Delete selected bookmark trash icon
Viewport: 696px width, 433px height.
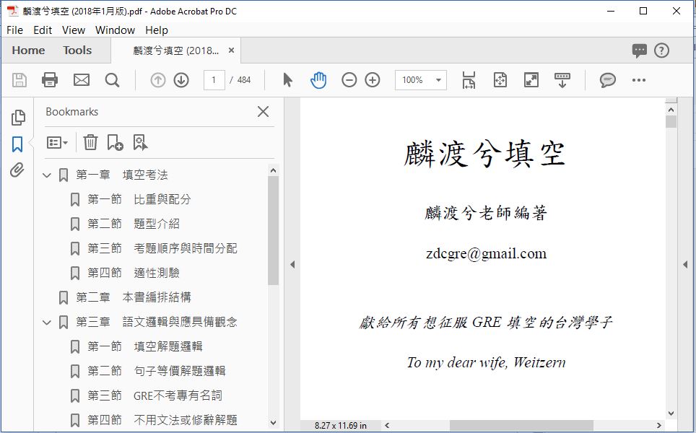(90, 142)
